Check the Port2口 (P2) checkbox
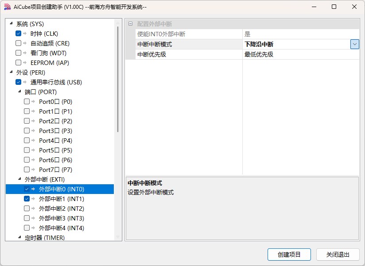This screenshot has width=365, height=266. point(27,121)
